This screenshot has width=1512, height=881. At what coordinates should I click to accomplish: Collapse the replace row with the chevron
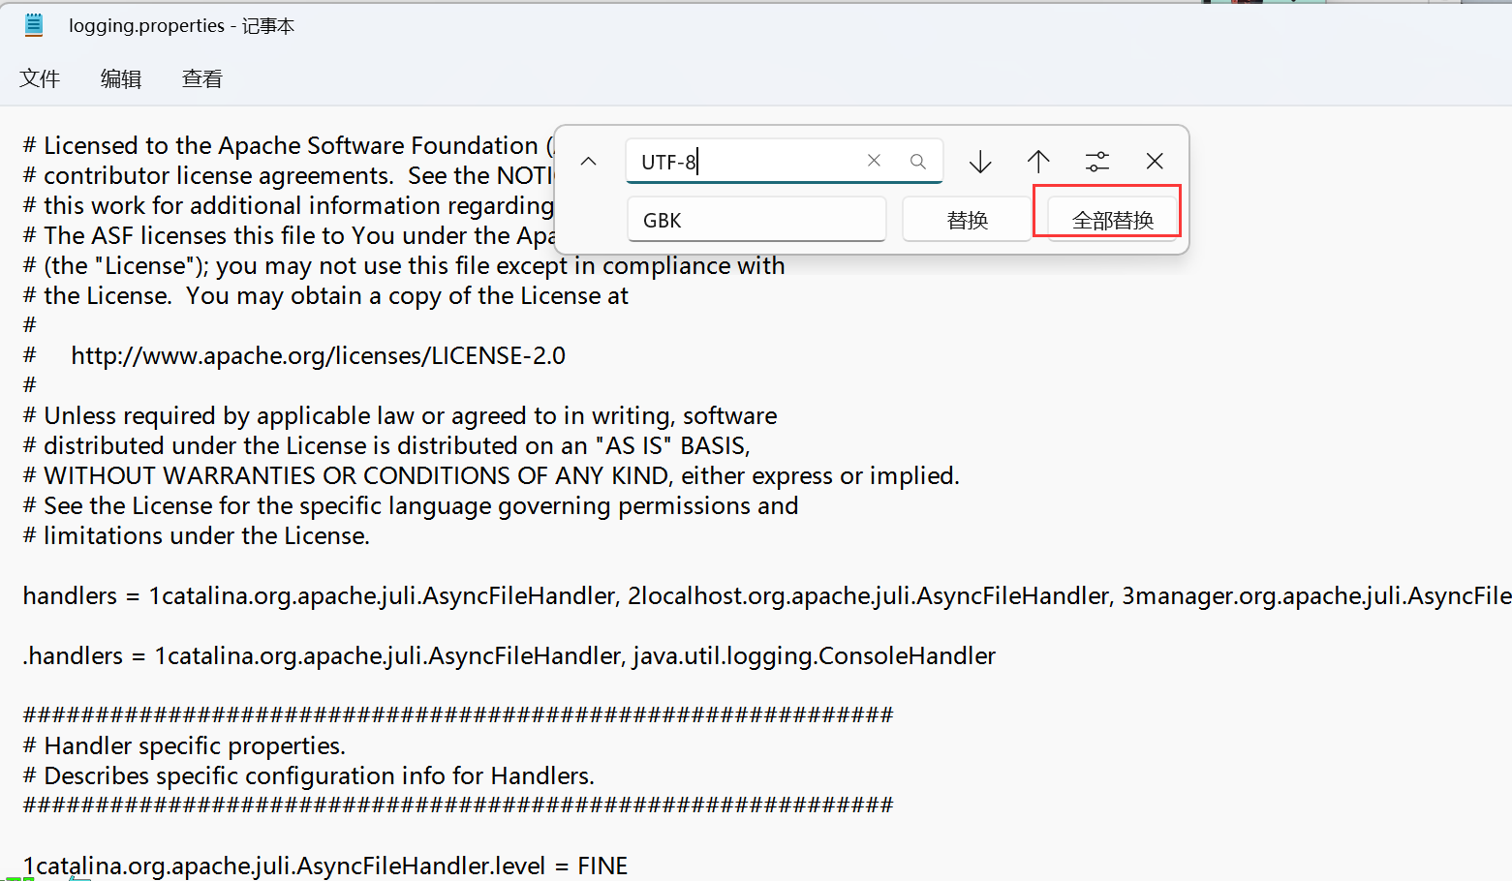pos(588,161)
